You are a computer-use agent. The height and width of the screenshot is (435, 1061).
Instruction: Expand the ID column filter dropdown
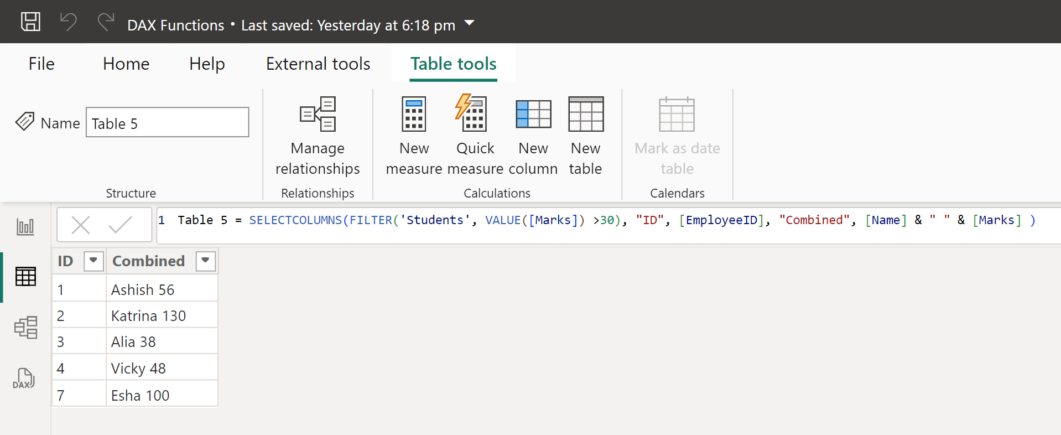click(x=93, y=261)
